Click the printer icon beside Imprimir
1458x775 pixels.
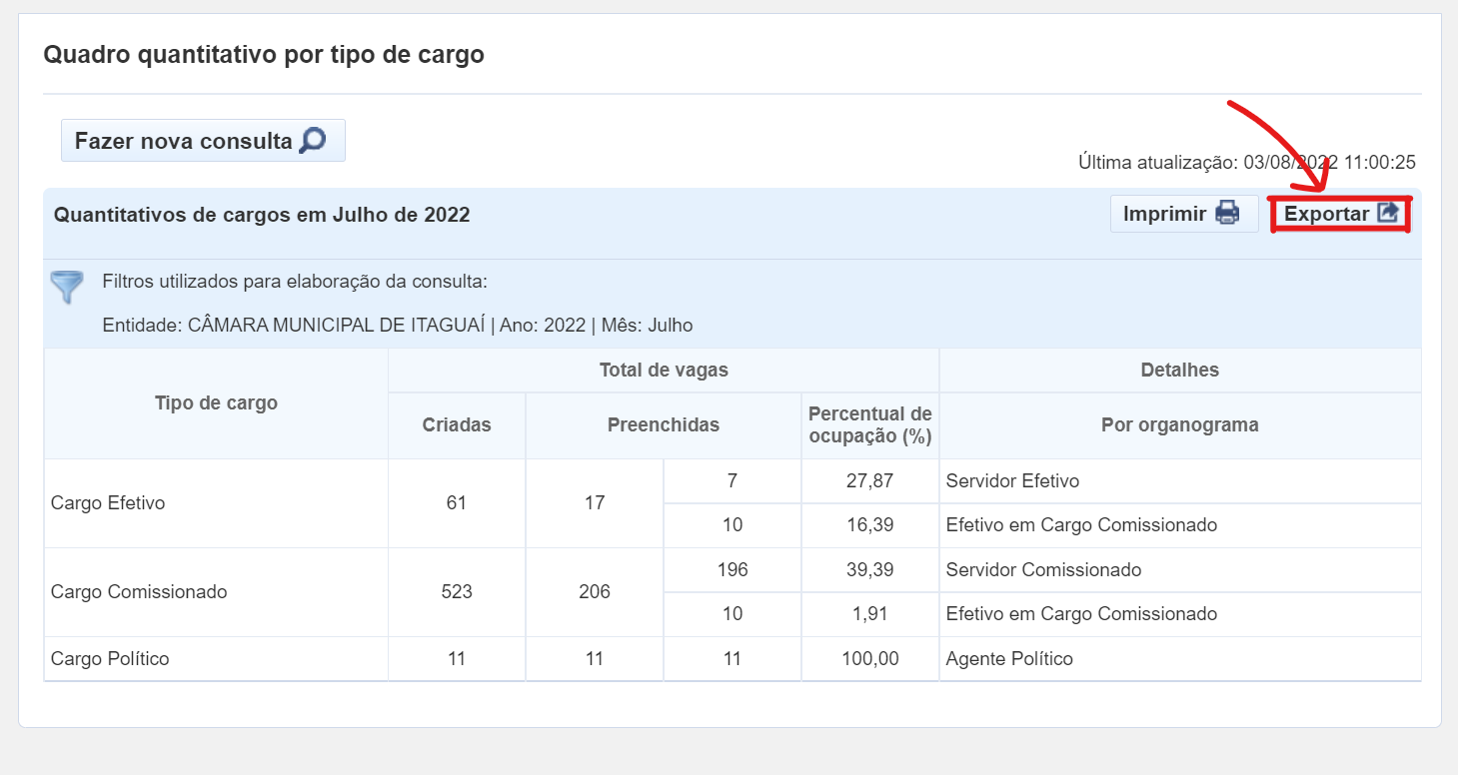pyautogui.click(x=1227, y=214)
